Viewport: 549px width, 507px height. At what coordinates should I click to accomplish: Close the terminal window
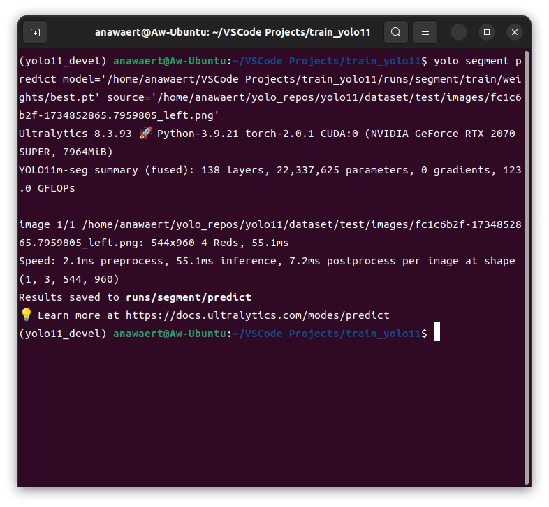515,32
